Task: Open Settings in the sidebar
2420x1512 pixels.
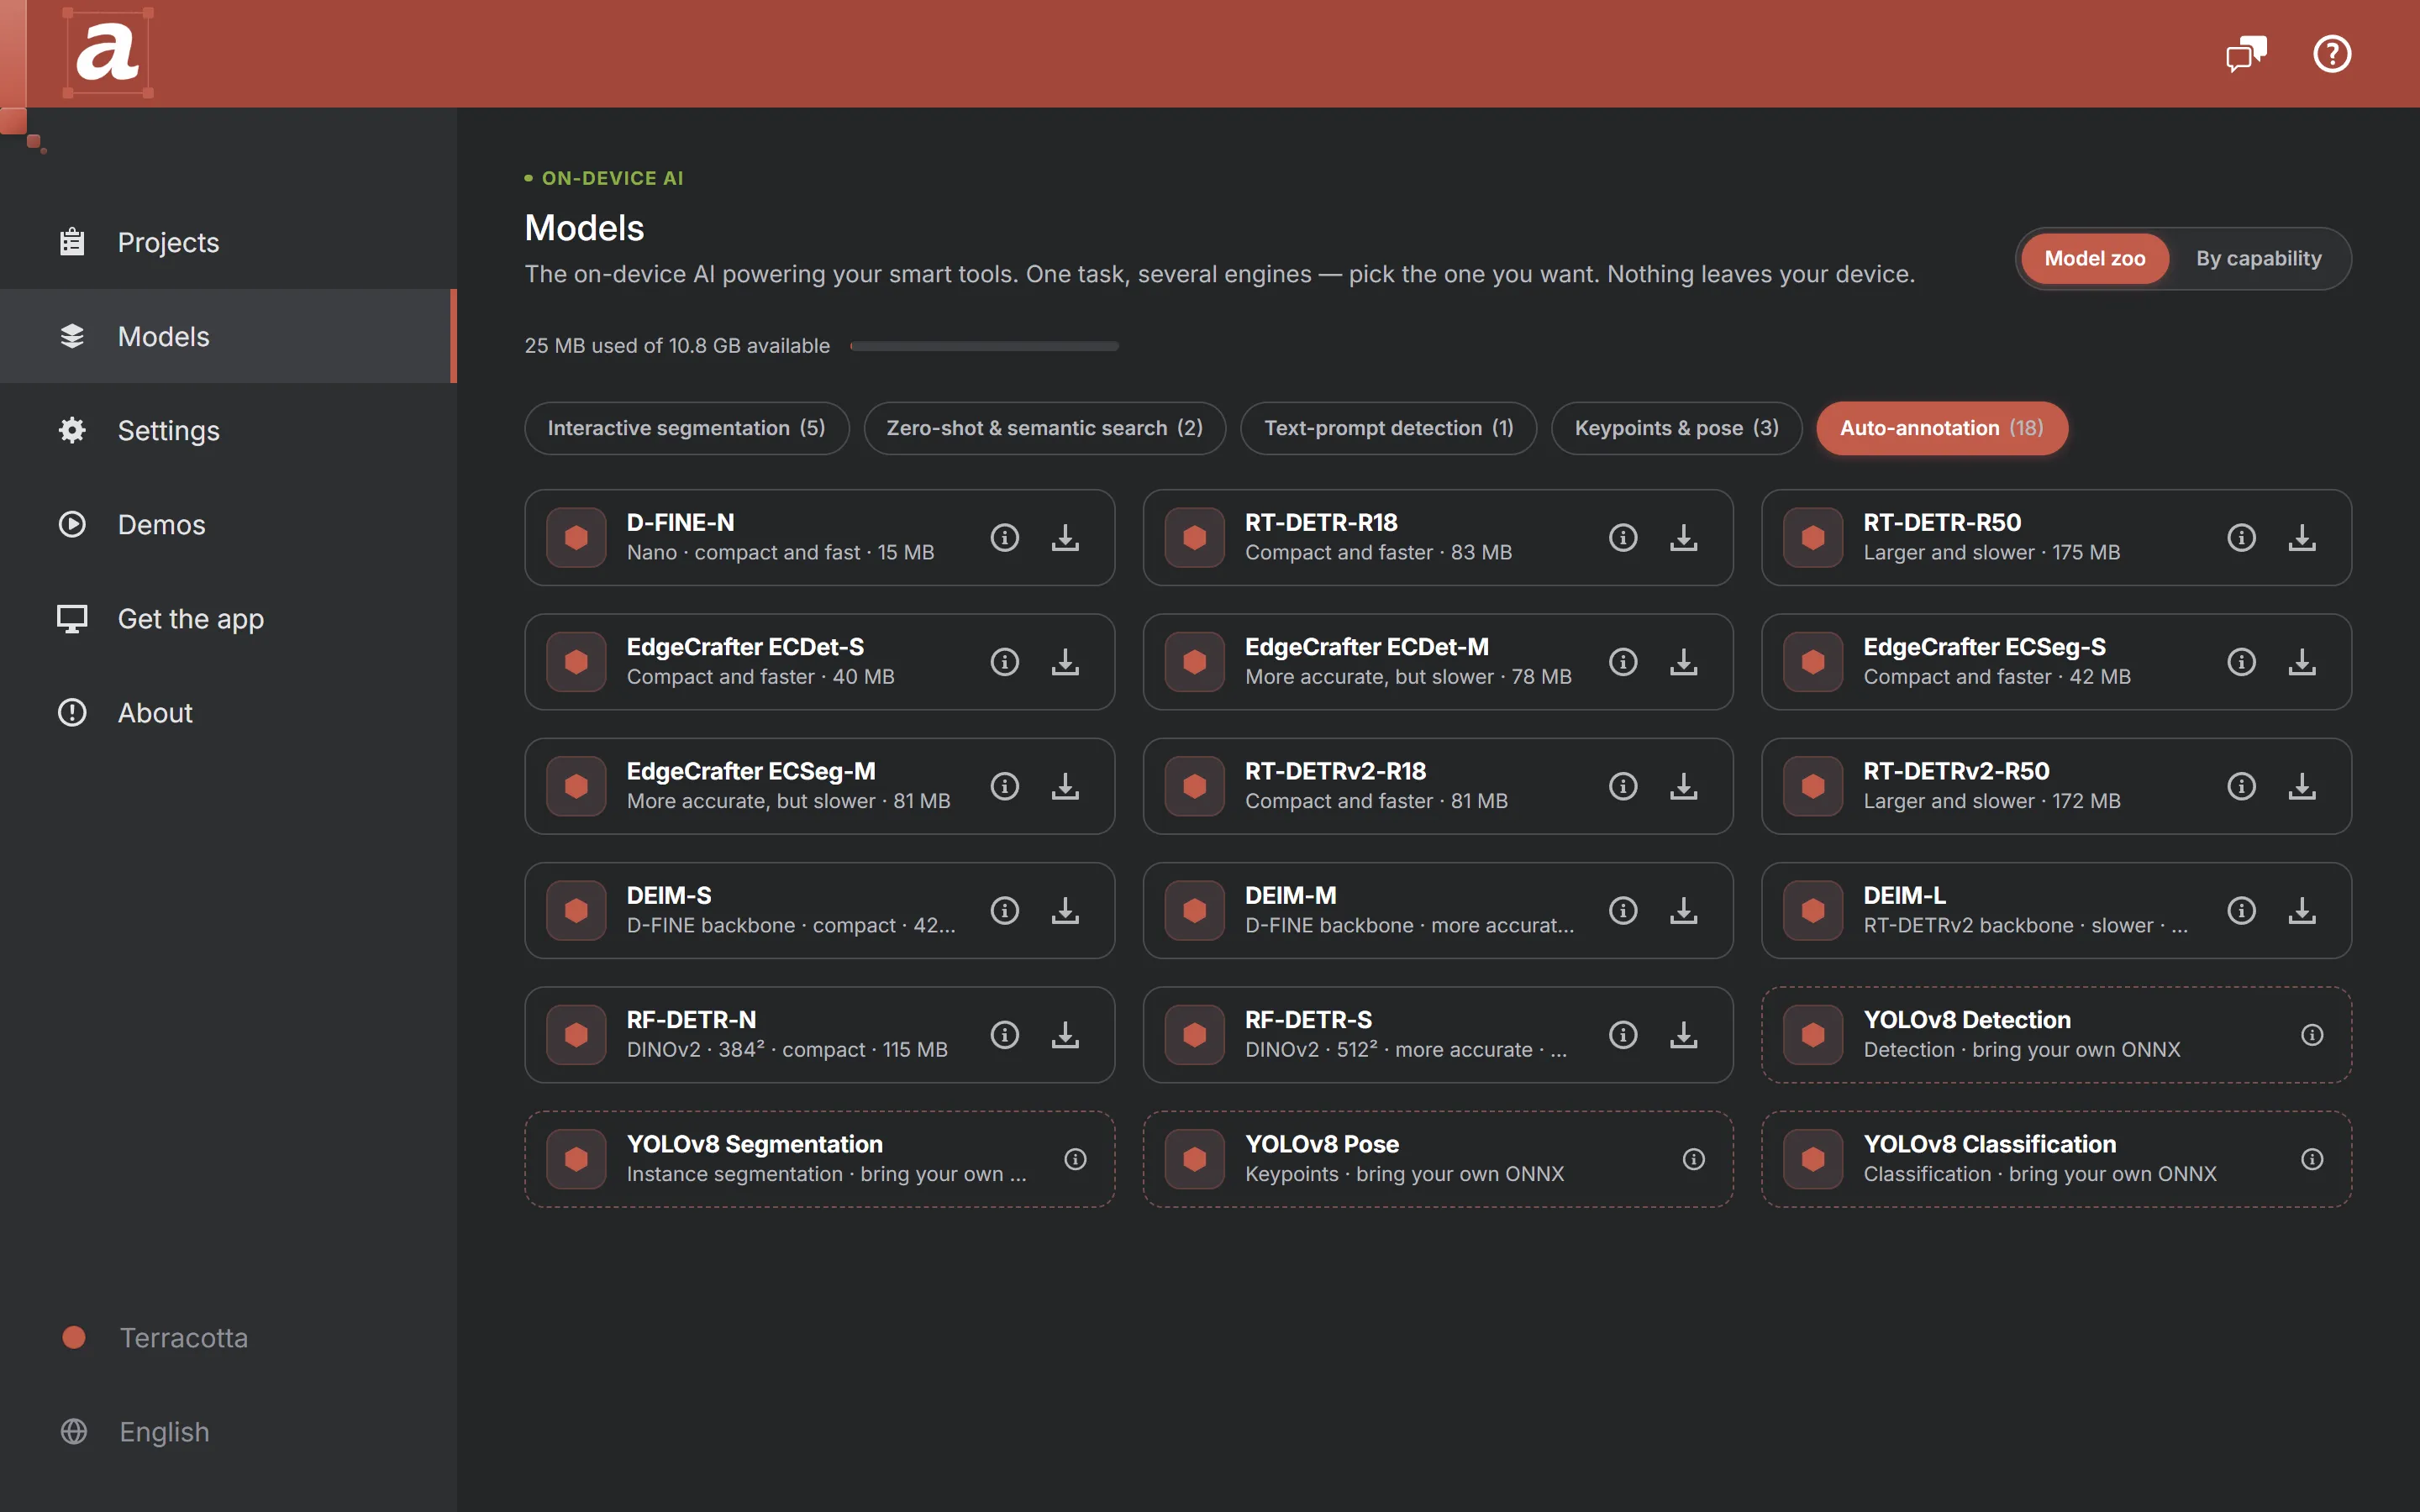Action: 228,430
